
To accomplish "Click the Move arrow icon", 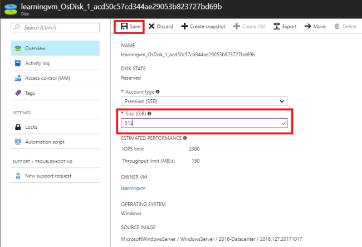I will tap(307, 26).
